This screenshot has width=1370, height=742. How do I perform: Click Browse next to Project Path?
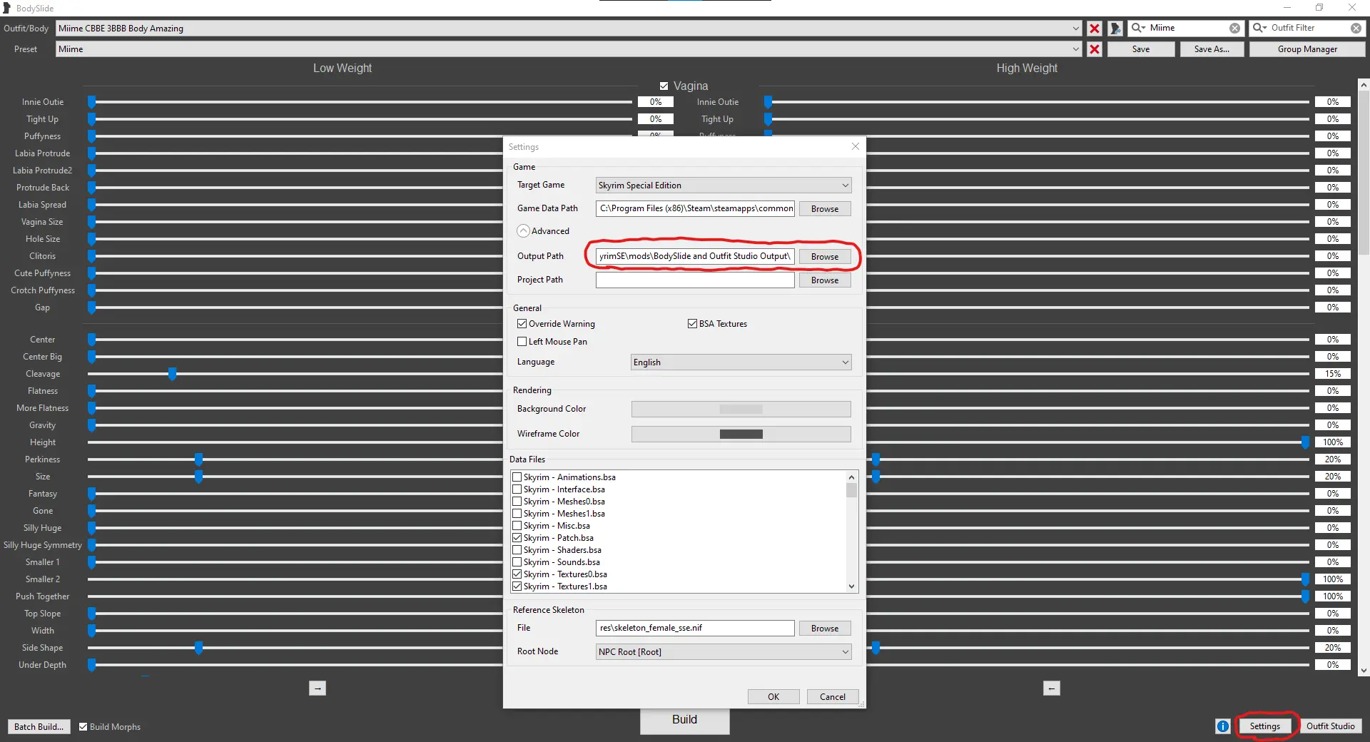click(825, 280)
